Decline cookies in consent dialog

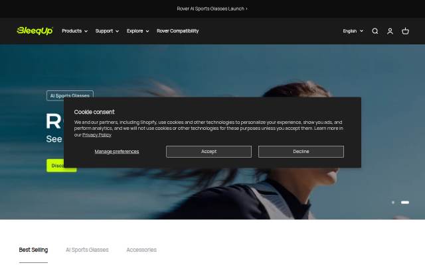click(x=301, y=152)
